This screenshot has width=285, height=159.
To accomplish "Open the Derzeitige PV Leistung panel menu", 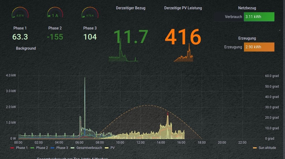I will pyautogui.click(x=183, y=8).
